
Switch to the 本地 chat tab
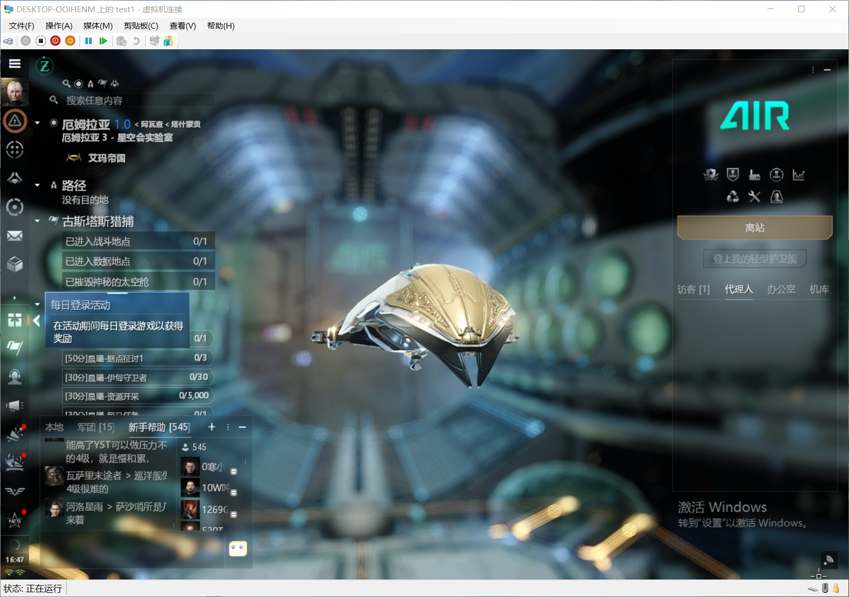click(x=54, y=427)
